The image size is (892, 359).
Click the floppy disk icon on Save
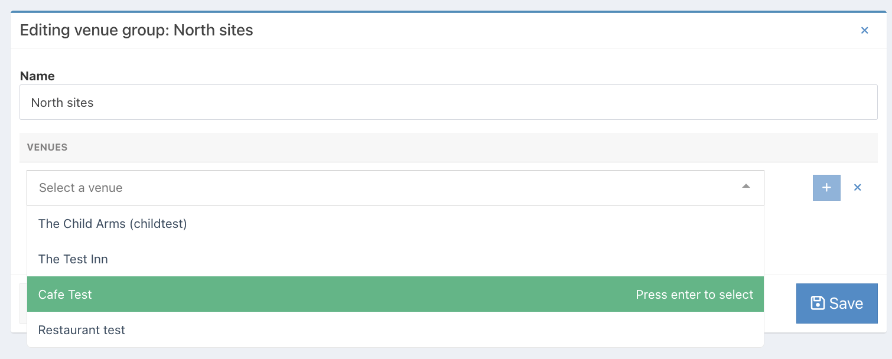(x=818, y=303)
